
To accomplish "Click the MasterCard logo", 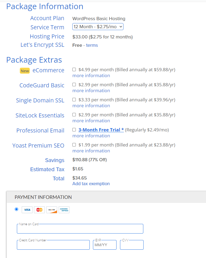I will tap(39, 210).
